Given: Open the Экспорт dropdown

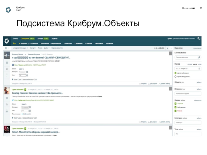Looking at the screenshot, I should 33,48.
